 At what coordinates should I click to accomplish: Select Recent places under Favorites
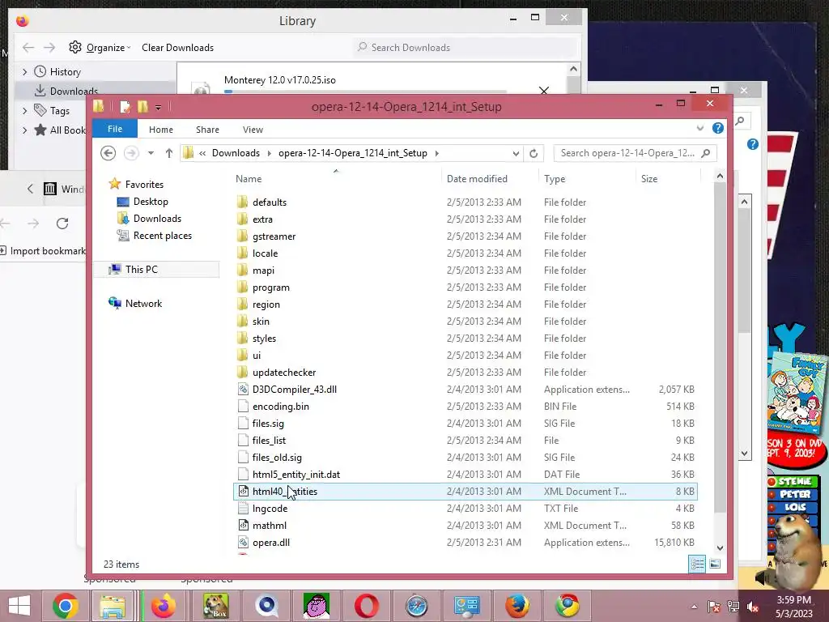(162, 236)
